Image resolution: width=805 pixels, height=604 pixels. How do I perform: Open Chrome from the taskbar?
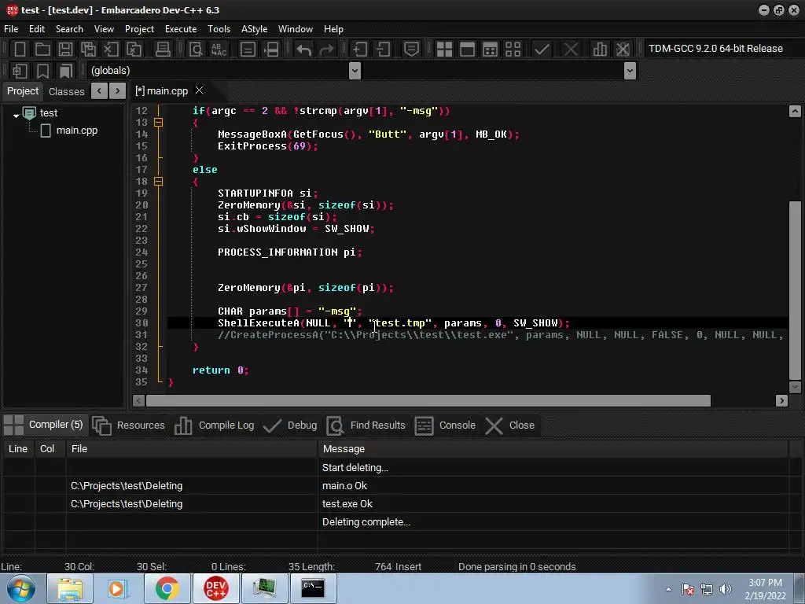click(x=167, y=588)
